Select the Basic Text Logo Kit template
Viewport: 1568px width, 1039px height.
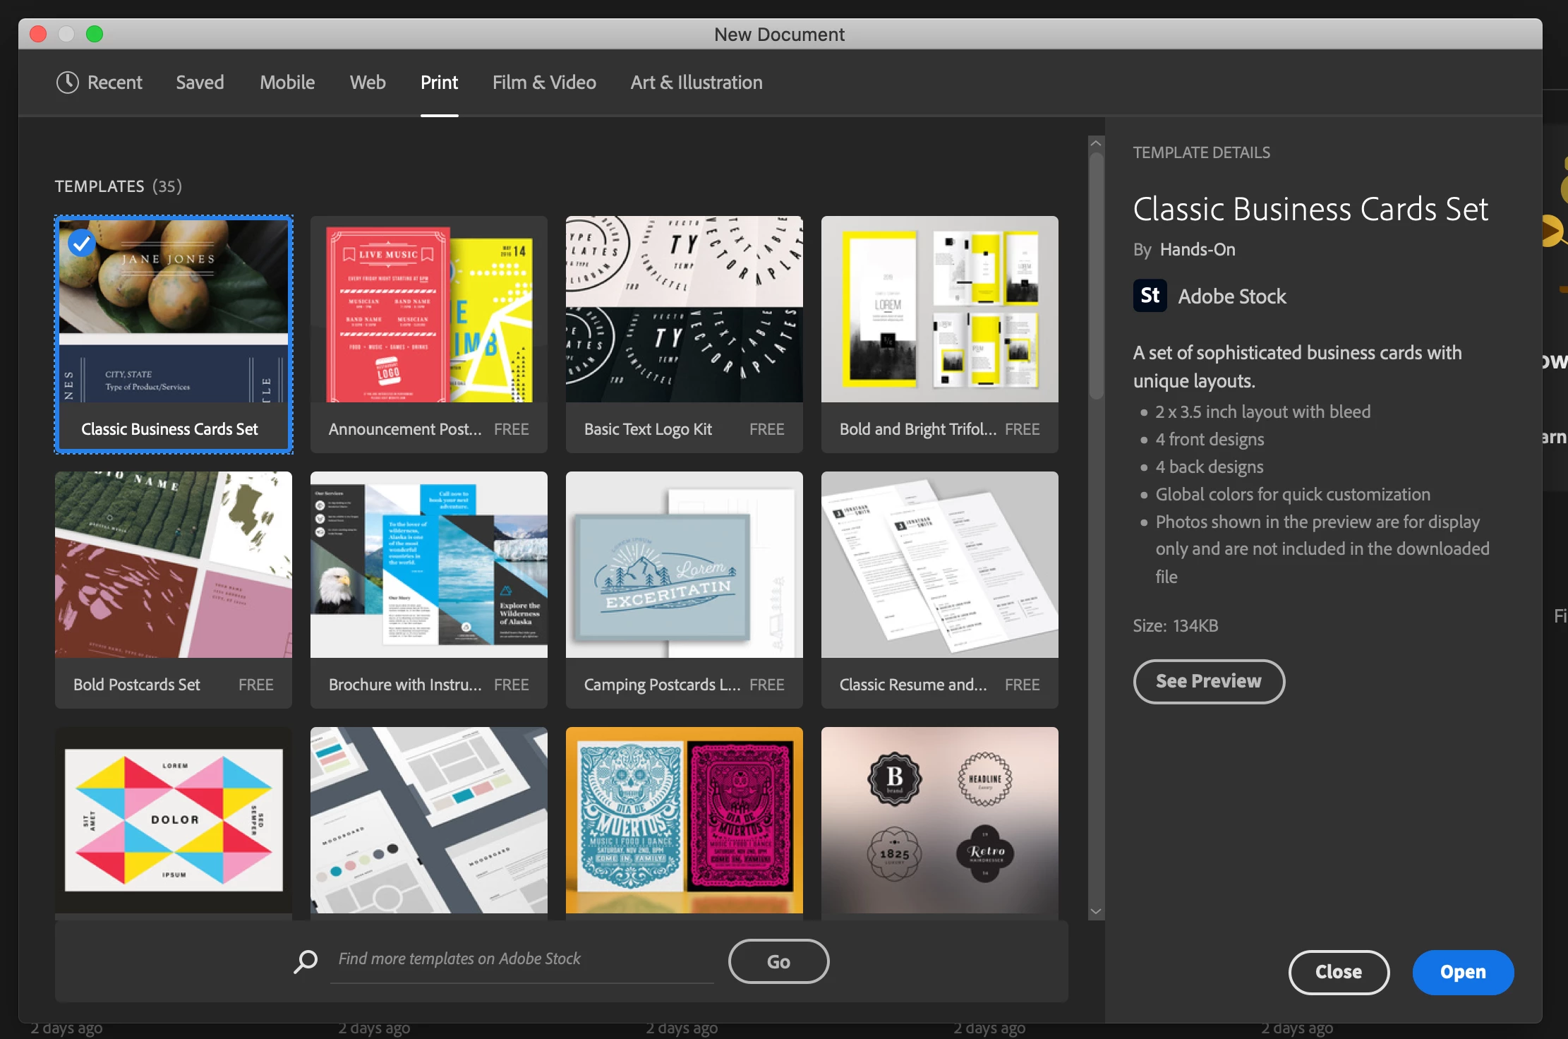coord(684,310)
